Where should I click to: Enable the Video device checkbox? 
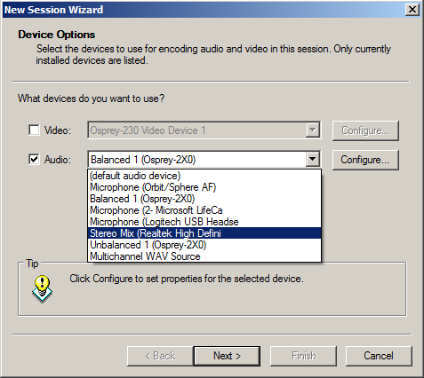pyautogui.click(x=34, y=130)
